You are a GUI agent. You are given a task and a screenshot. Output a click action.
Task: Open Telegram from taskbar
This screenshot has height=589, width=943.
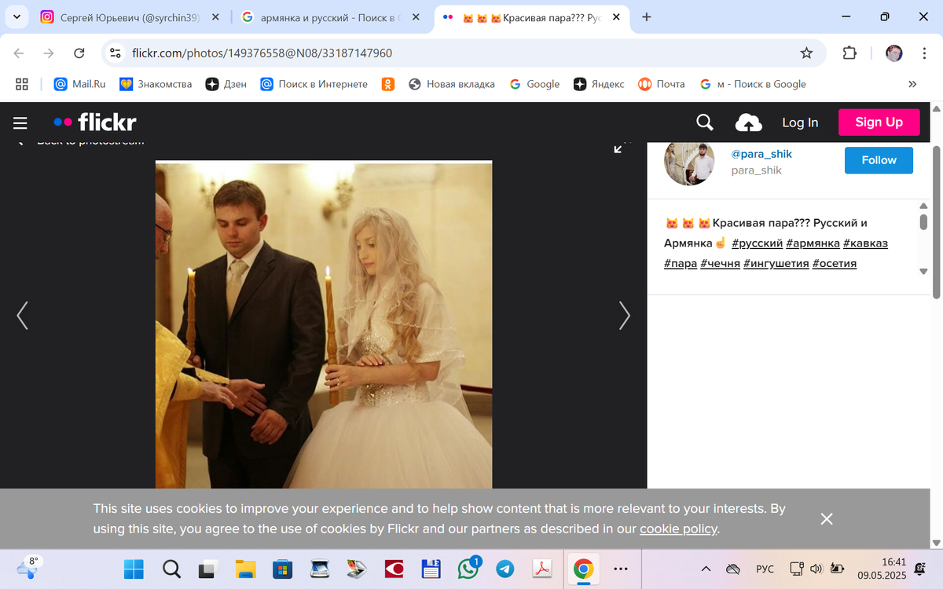coord(505,569)
